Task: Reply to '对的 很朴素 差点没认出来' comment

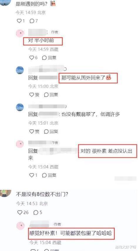Action: (x=49, y=175)
